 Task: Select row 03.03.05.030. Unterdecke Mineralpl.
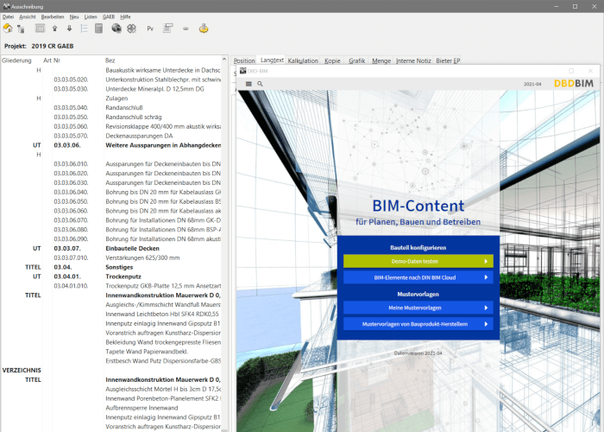(111, 89)
